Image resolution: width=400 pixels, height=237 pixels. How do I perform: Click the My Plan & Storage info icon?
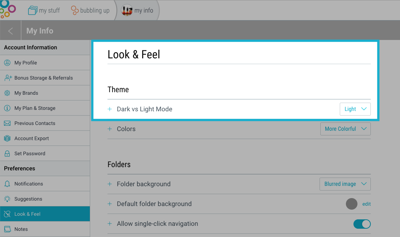[x=7, y=108]
